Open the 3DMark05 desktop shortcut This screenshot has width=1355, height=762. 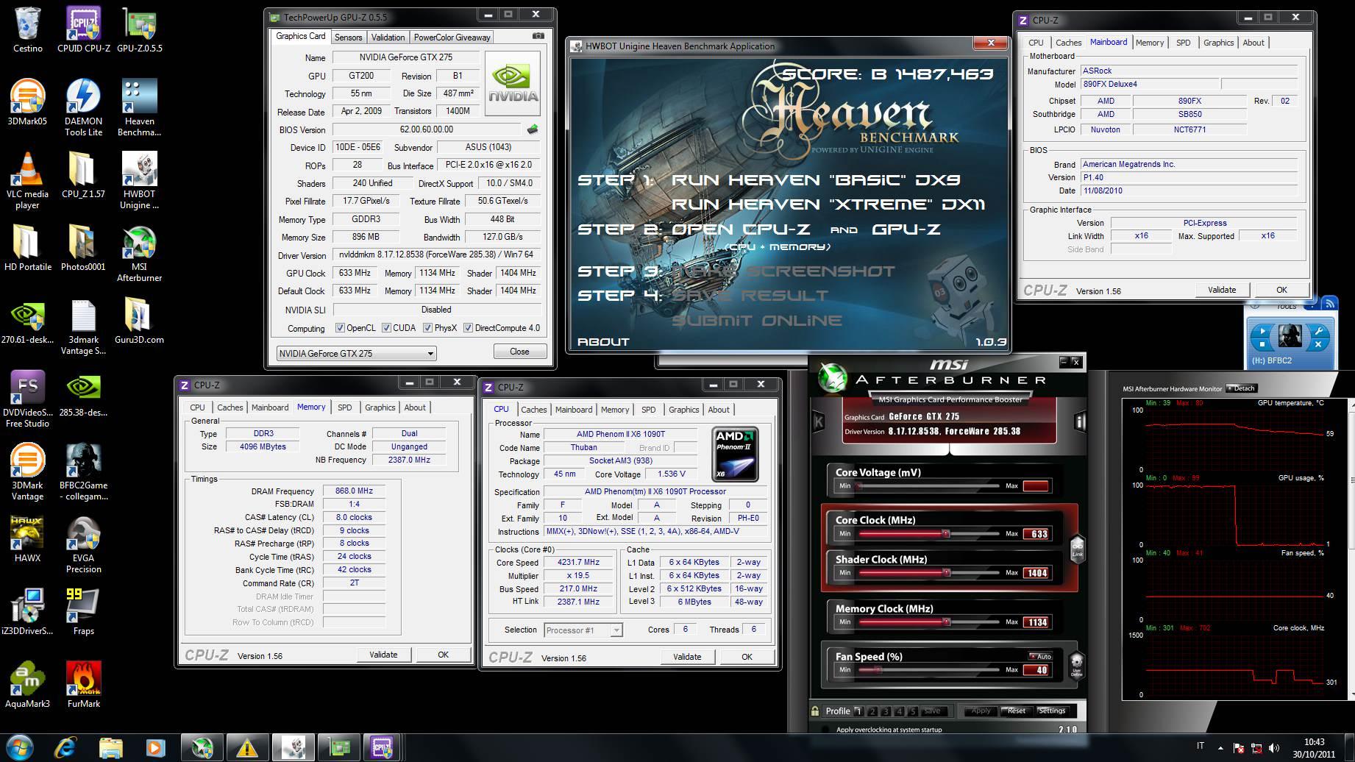click(x=27, y=102)
